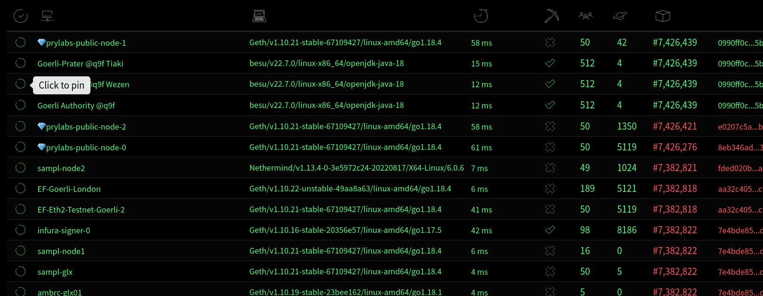Click pending transactions value 1350
Image resolution: width=763 pixels, height=296 pixels.
point(627,126)
